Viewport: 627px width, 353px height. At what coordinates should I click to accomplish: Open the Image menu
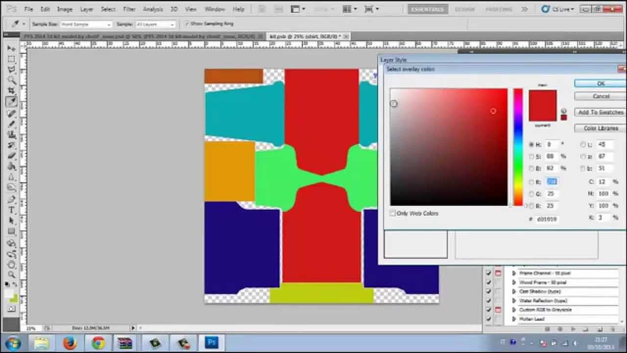[x=65, y=9]
